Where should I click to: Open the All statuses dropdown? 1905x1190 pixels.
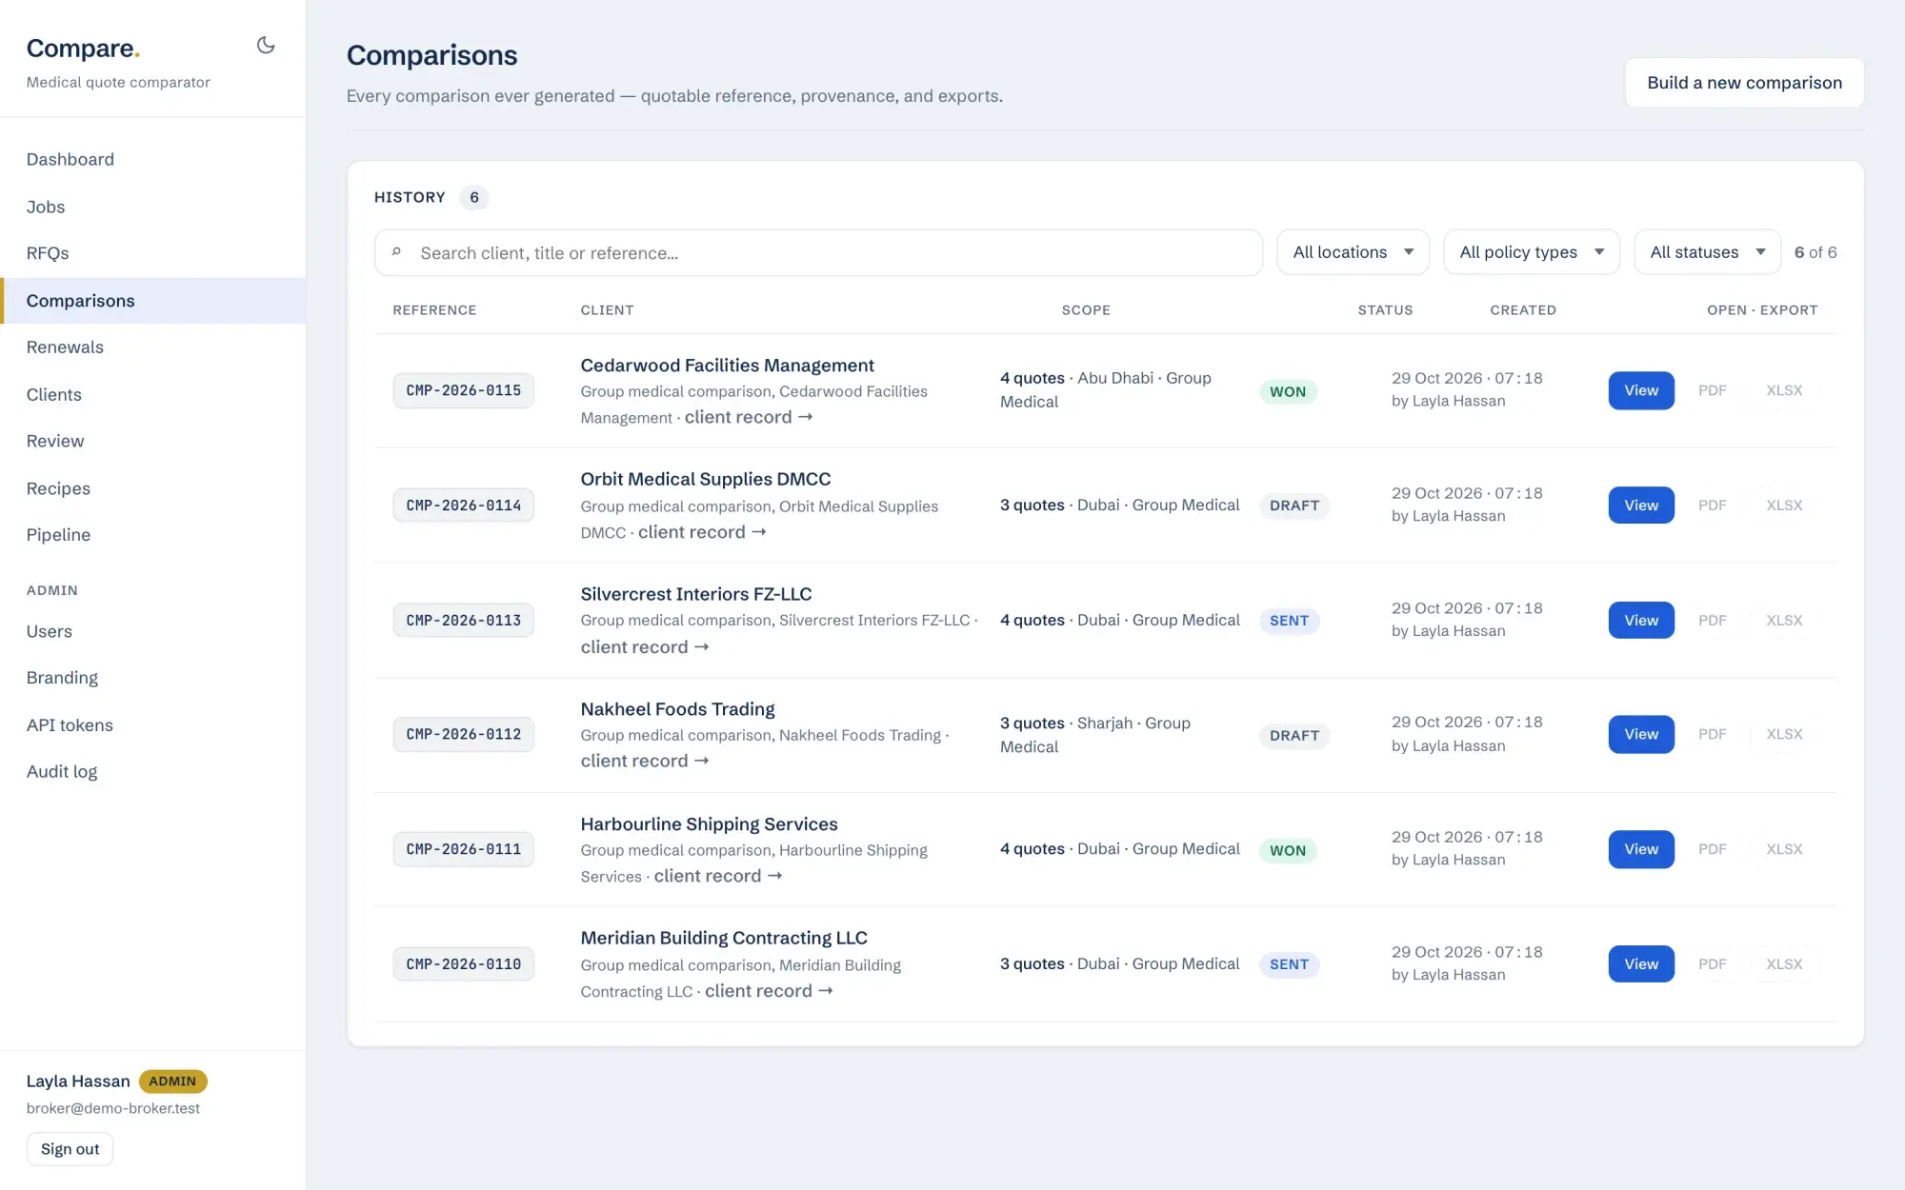(x=1707, y=252)
